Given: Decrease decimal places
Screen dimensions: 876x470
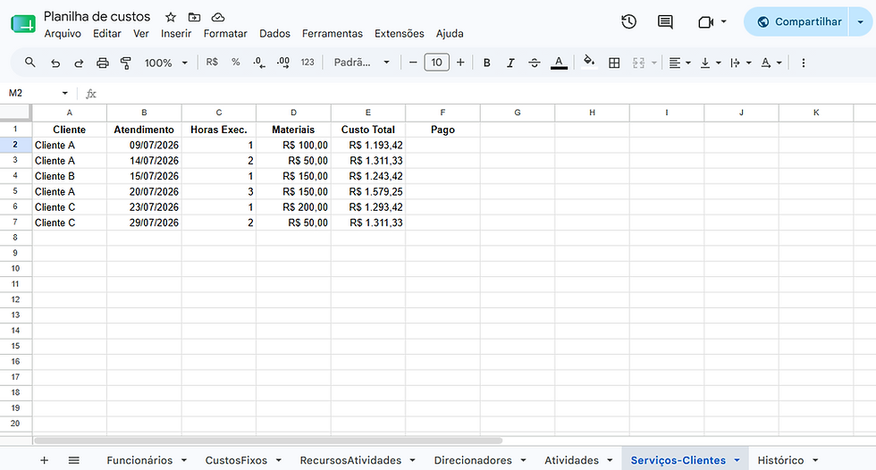Looking at the screenshot, I should (259, 63).
